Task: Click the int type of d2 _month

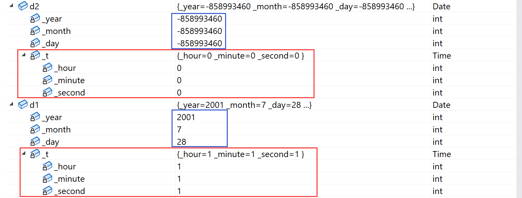Action: pyautogui.click(x=438, y=31)
